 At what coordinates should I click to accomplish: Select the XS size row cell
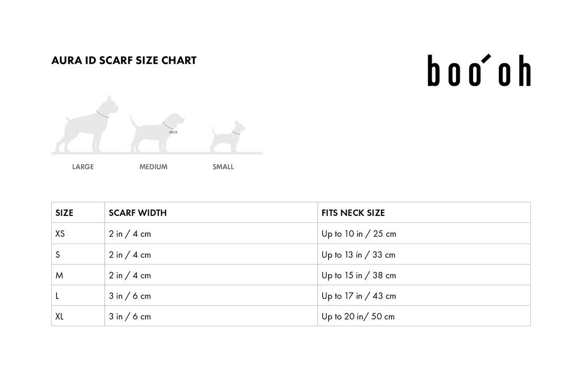pos(60,234)
